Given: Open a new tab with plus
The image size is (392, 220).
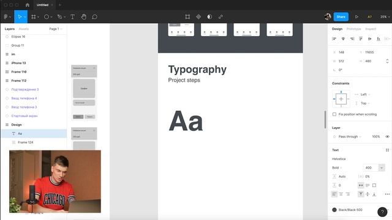Looking at the screenshot, I should click(x=60, y=5).
